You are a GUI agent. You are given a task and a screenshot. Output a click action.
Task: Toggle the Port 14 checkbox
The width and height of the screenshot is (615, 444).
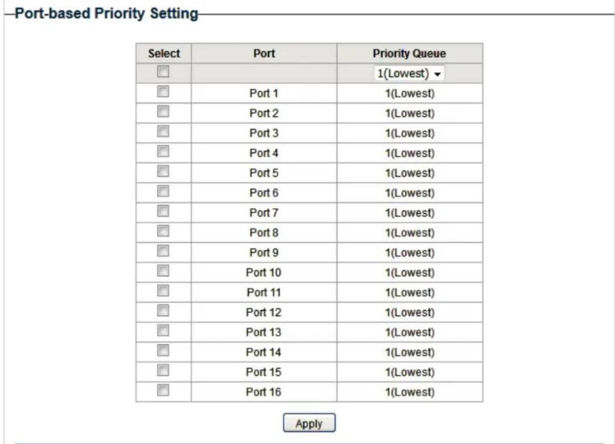[163, 350]
